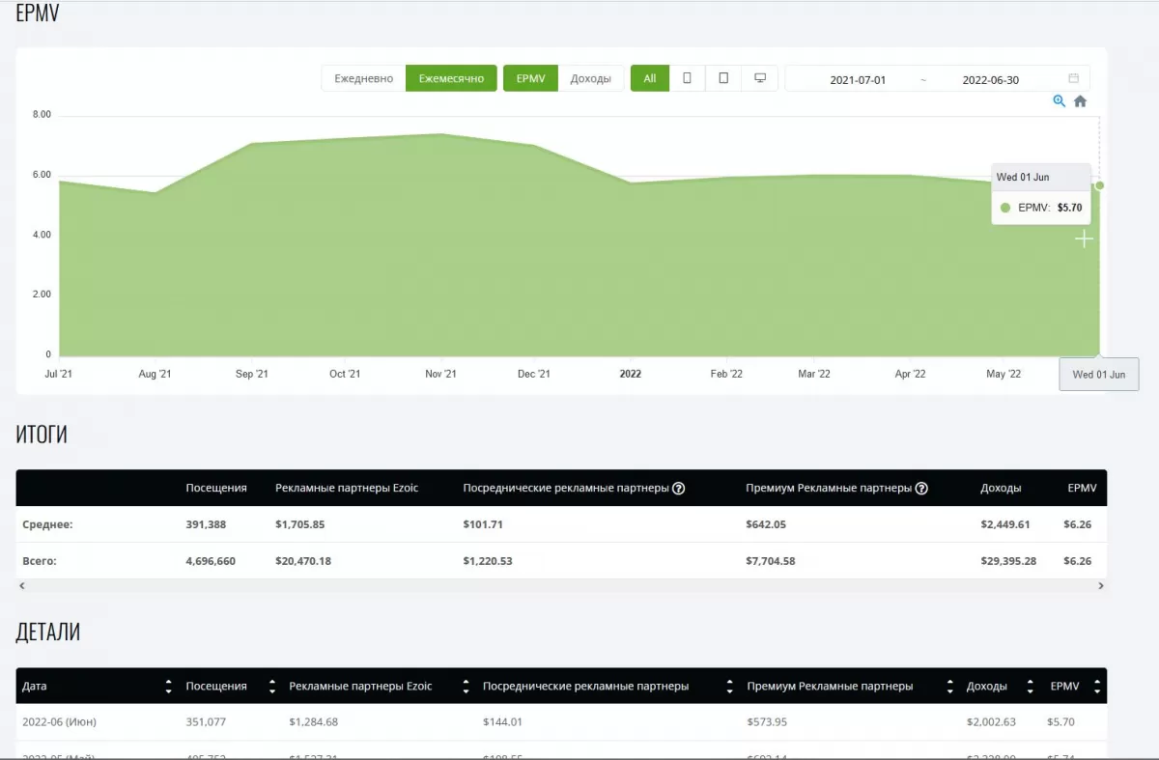Click the June visits value 351,077
The image size is (1159, 760).
coord(205,722)
